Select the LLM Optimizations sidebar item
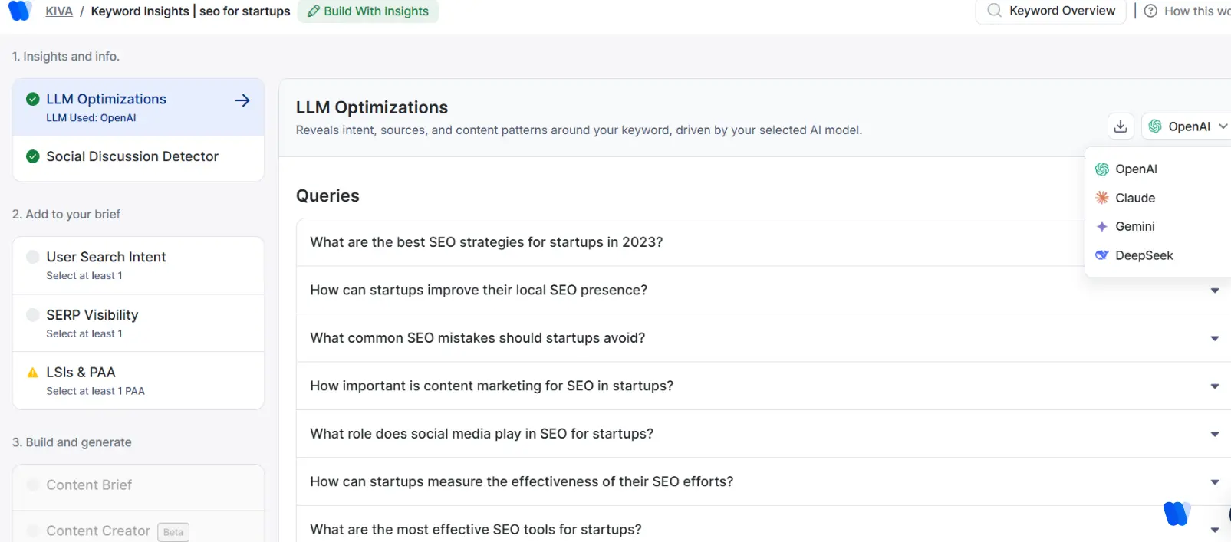Viewport: 1231px width, 542px height. pos(139,107)
